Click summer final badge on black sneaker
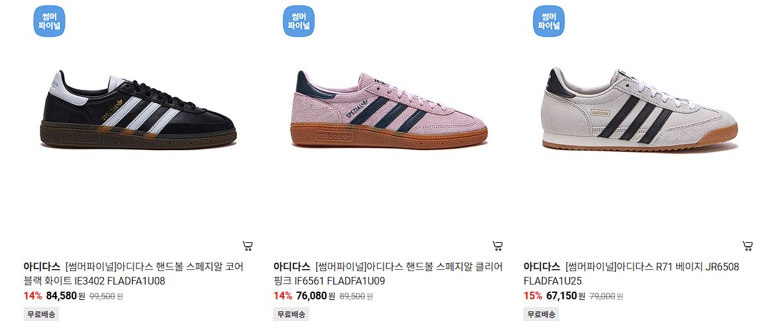This screenshot has height=332, width=781. click(49, 21)
